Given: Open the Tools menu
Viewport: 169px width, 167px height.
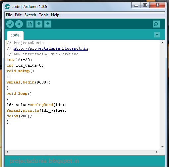Looking at the screenshot, I should click(x=43, y=15).
